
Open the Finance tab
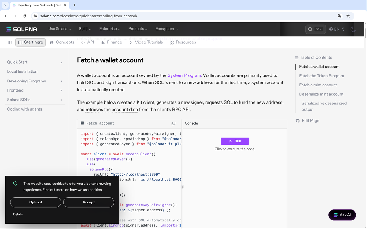click(x=112, y=42)
